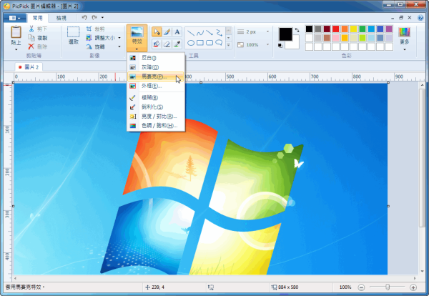Select the Paint bucket fill tool
This screenshot has height=296, width=429.
157,44
